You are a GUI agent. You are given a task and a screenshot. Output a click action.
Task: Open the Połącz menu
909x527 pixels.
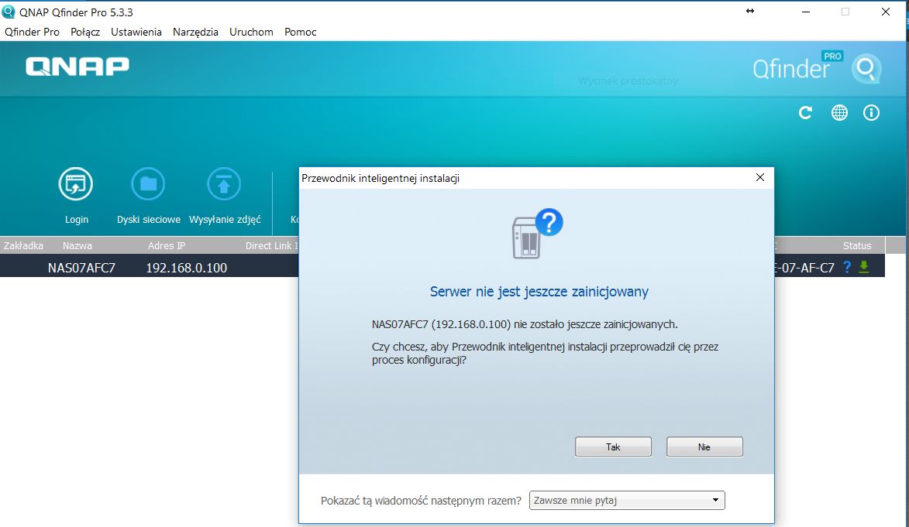tap(85, 32)
